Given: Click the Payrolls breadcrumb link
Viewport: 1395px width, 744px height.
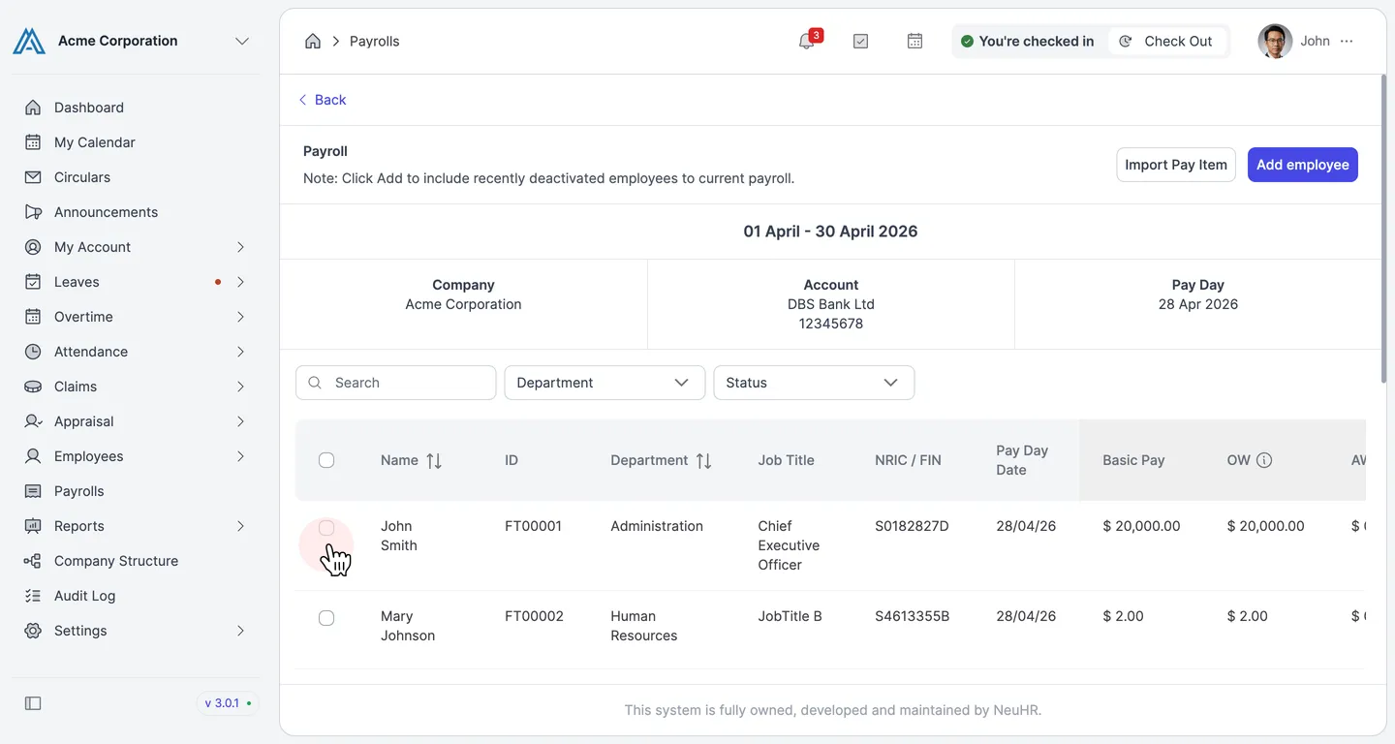Looking at the screenshot, I should [375, 41].
